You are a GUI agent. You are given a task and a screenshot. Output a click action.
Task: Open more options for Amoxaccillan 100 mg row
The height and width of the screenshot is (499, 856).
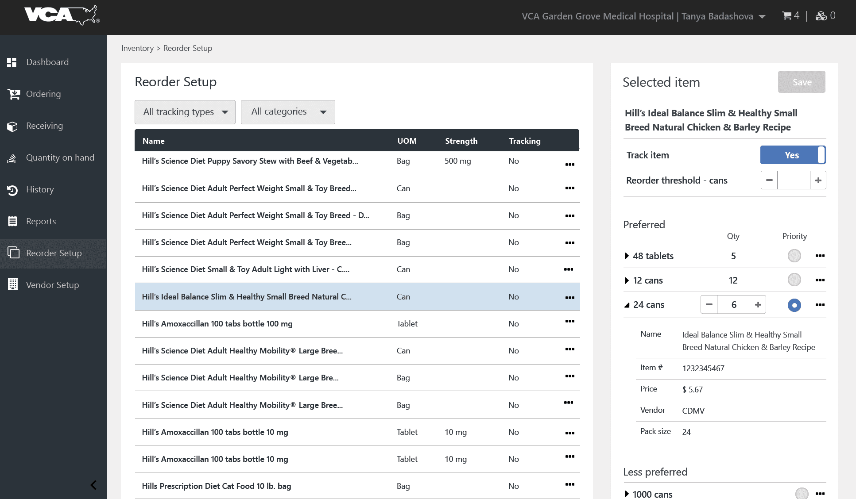(x=570, y=321)
